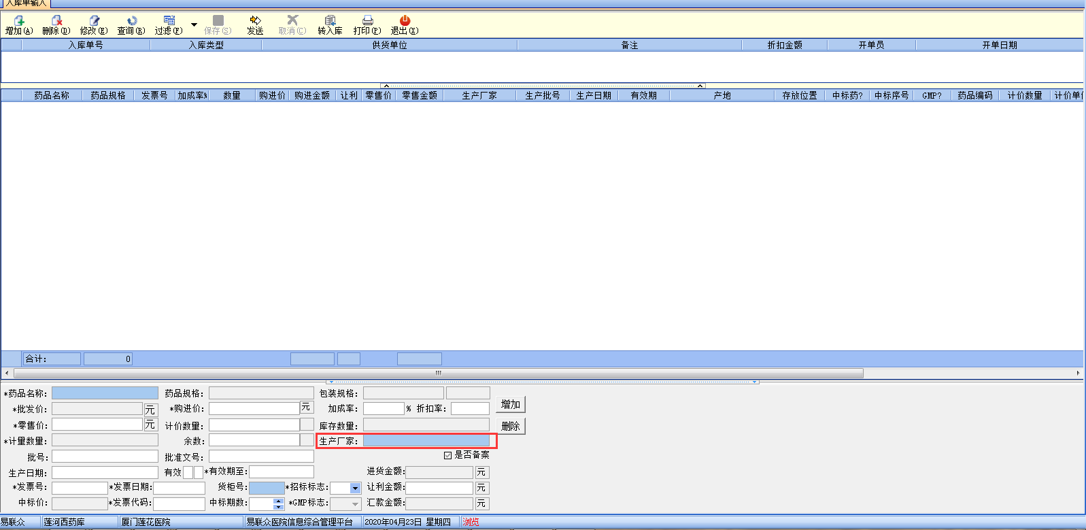Click the 元 button beside 批发价
Image resolution: width=1086 pixels, height=530 pixels.
150,410
